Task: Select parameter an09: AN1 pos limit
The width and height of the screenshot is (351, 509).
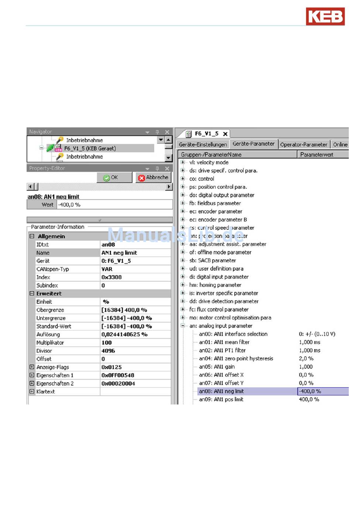Action: [x=221, y=399]
